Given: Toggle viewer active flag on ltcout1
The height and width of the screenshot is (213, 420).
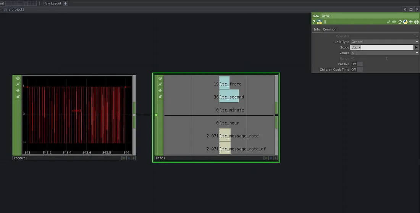Looking at the screenshot, I should (x=18, y=78).
